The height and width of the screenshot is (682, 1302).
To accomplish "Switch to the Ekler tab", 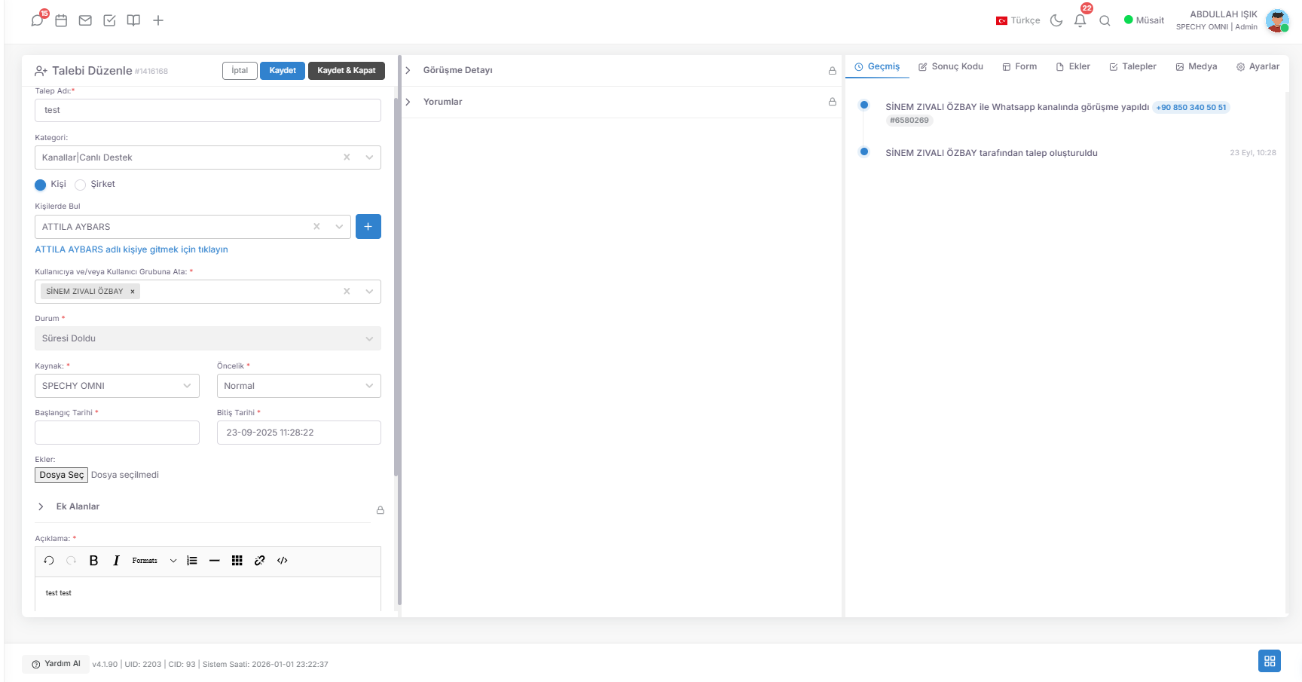I will (x=1073, y=66).
